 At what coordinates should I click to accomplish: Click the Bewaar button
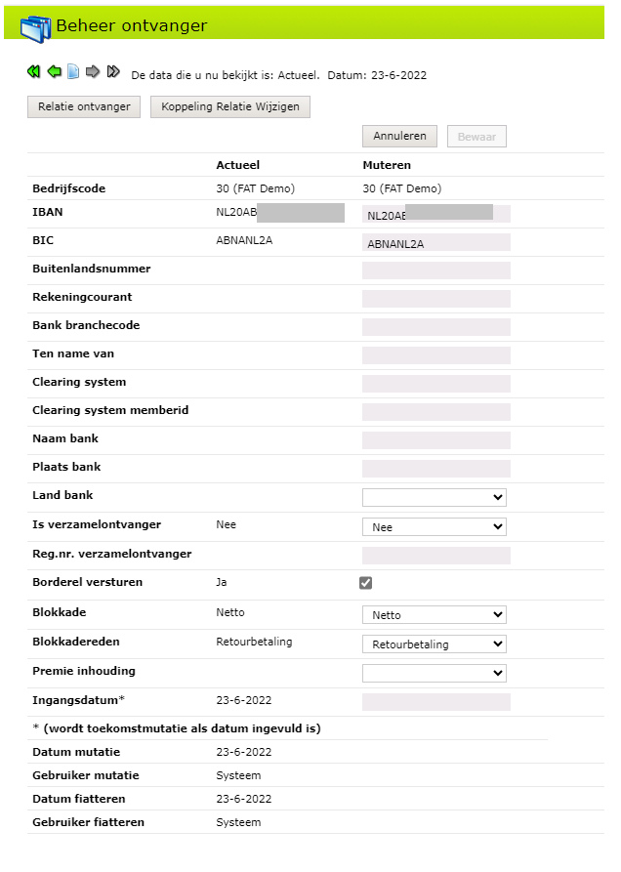pos(476,137)
